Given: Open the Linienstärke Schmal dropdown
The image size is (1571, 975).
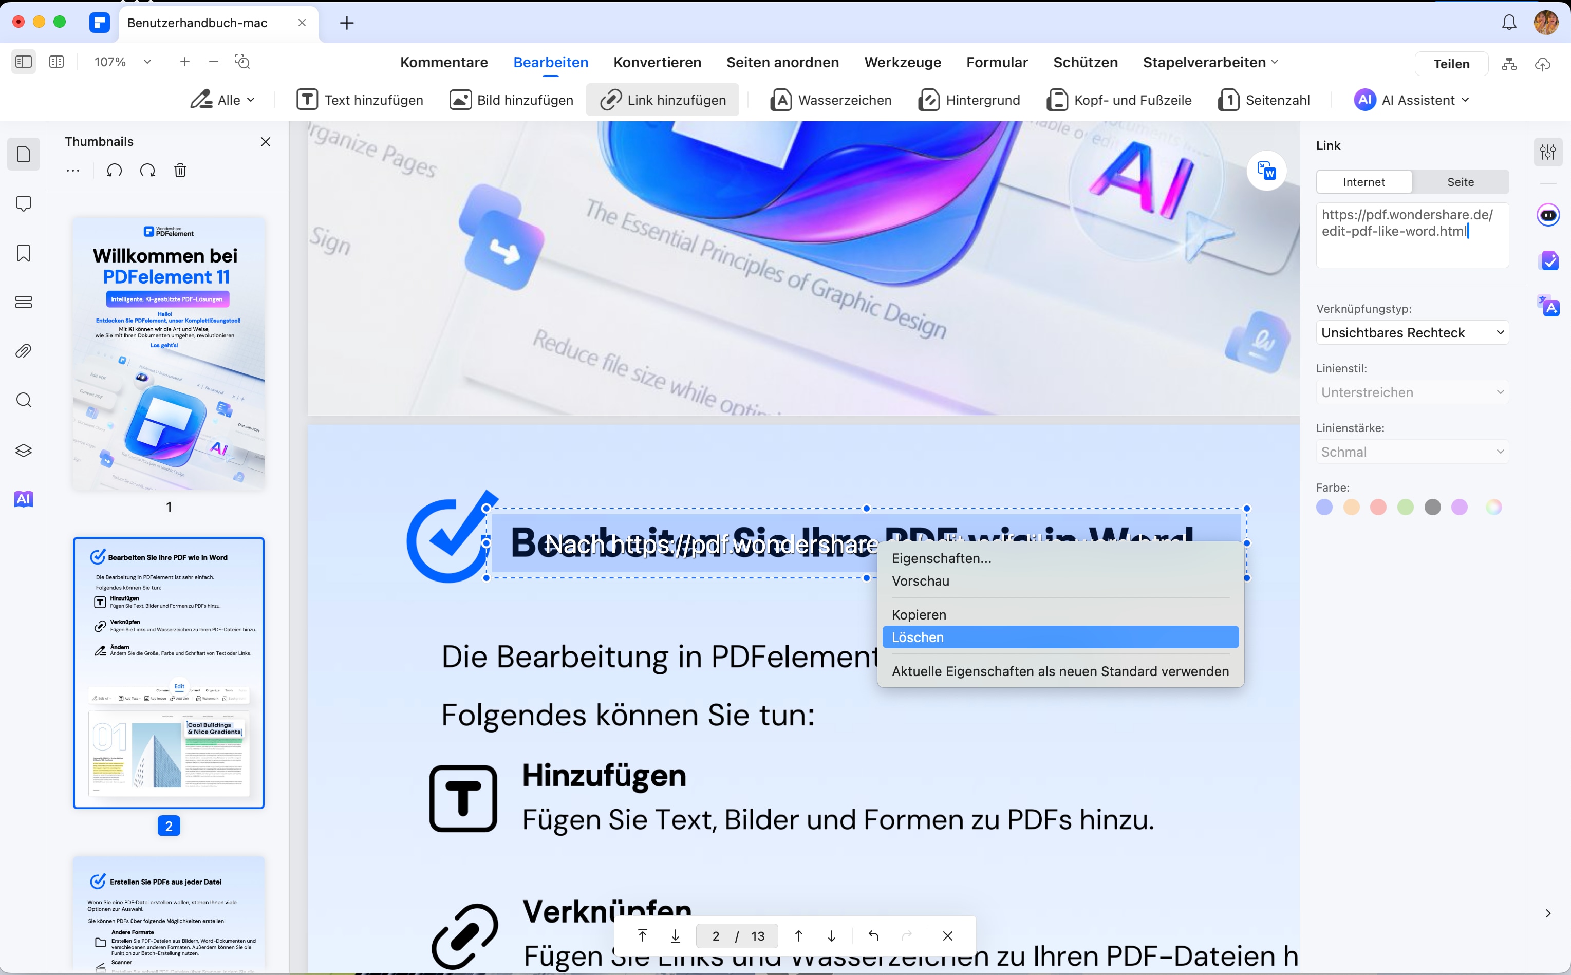Looking at the screenshot, I should click(x=1412, y=452).
